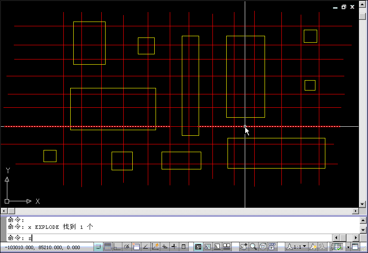Click the coordinates readout -103010.000, 85210.000

tap(43, 247)
